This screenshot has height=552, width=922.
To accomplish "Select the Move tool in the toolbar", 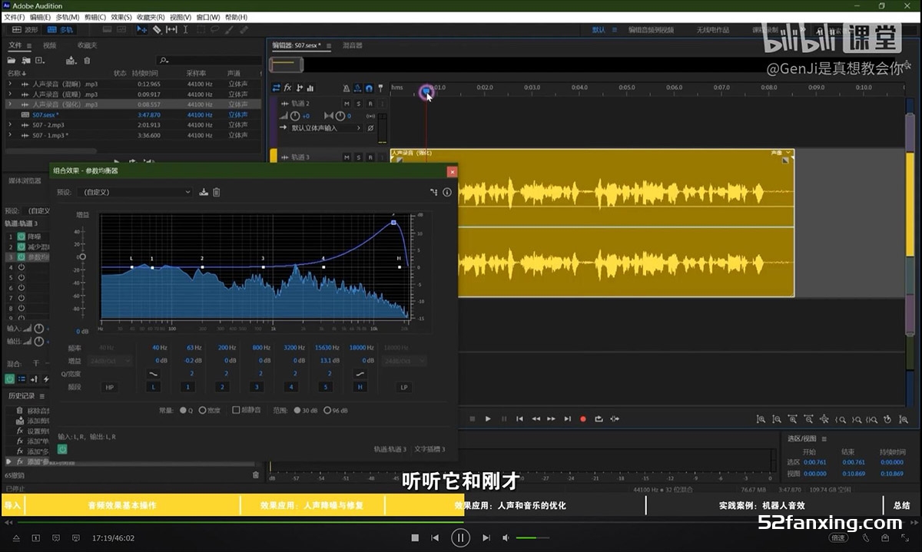I will coord(142,29).
